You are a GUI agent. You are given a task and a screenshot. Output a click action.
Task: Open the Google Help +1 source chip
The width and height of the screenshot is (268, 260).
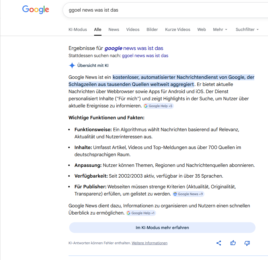coord(141,213)
